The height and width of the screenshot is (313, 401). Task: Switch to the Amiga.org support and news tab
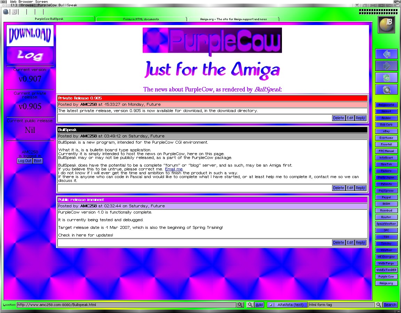coord(233,19)
